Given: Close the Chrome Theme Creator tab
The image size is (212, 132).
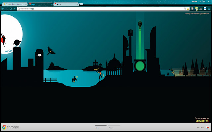Looking at the screenshot, I should click(26, 4).
